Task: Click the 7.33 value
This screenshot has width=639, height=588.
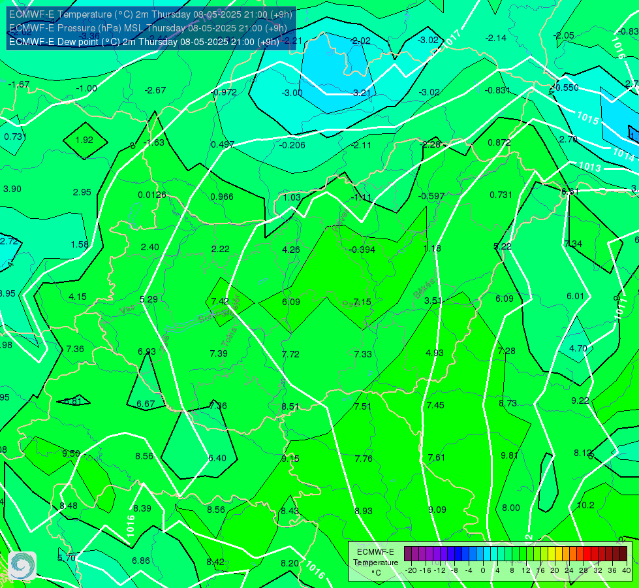Action: (363, 354)
